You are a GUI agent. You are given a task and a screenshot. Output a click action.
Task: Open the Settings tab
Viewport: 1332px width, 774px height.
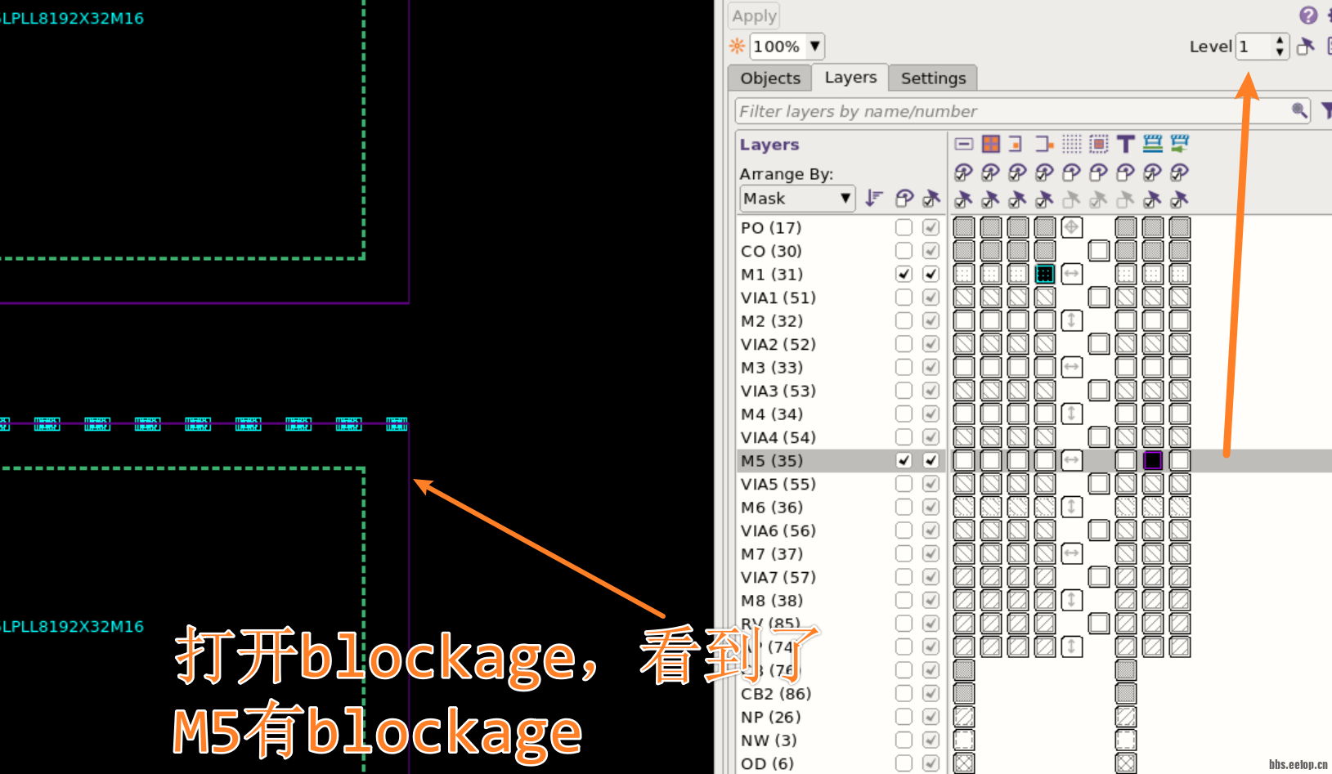[933, 78]
